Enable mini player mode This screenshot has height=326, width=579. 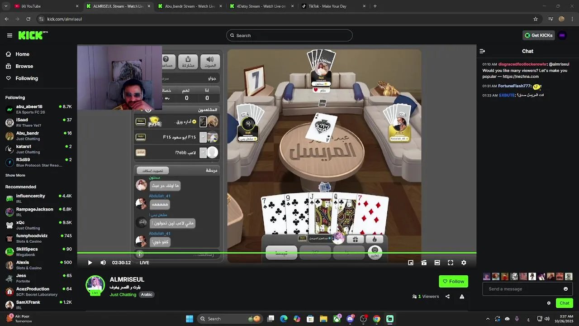click(411, 263)
